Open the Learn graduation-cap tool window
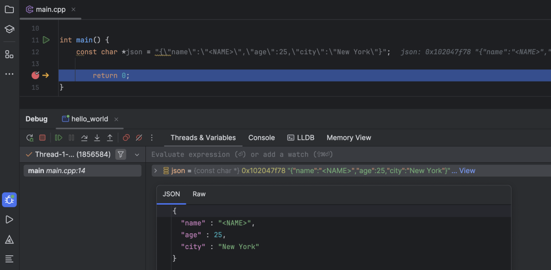This screenshot has height=270, width=551. 9,29
